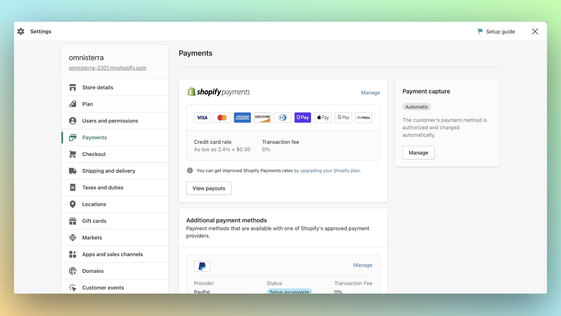
Task: Click the View payouts button
Action: point(209,188)
